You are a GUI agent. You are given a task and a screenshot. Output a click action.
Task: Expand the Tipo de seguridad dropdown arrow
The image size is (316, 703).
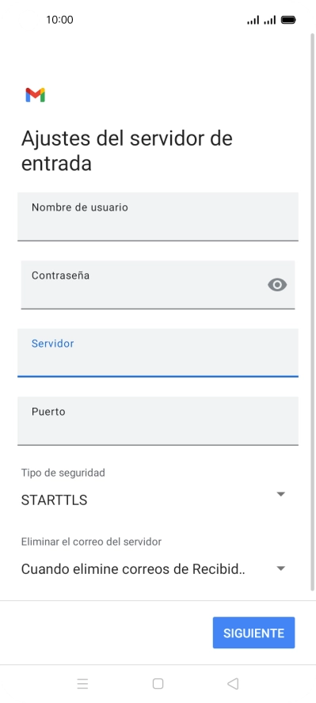(280, 494)
